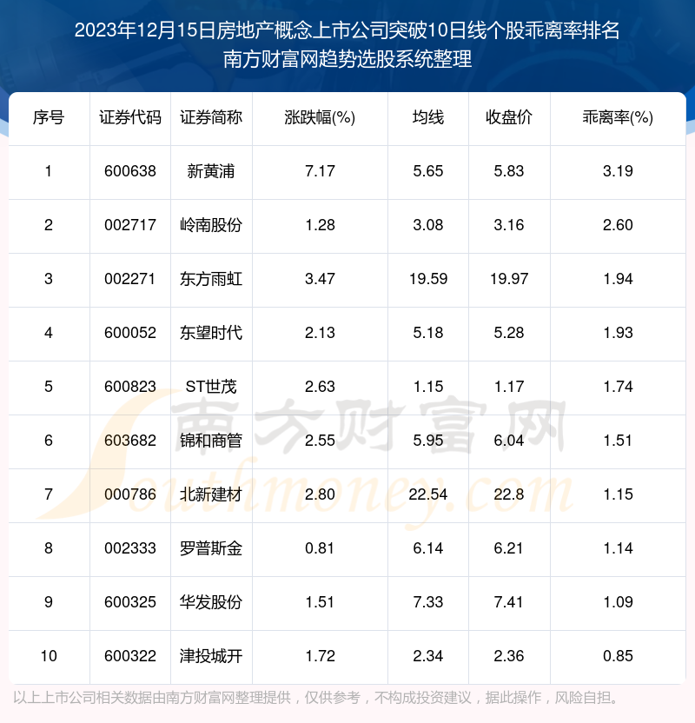Select stock code 002717
695x723 pixels.
pyautogui.click(x=130, y=225)
